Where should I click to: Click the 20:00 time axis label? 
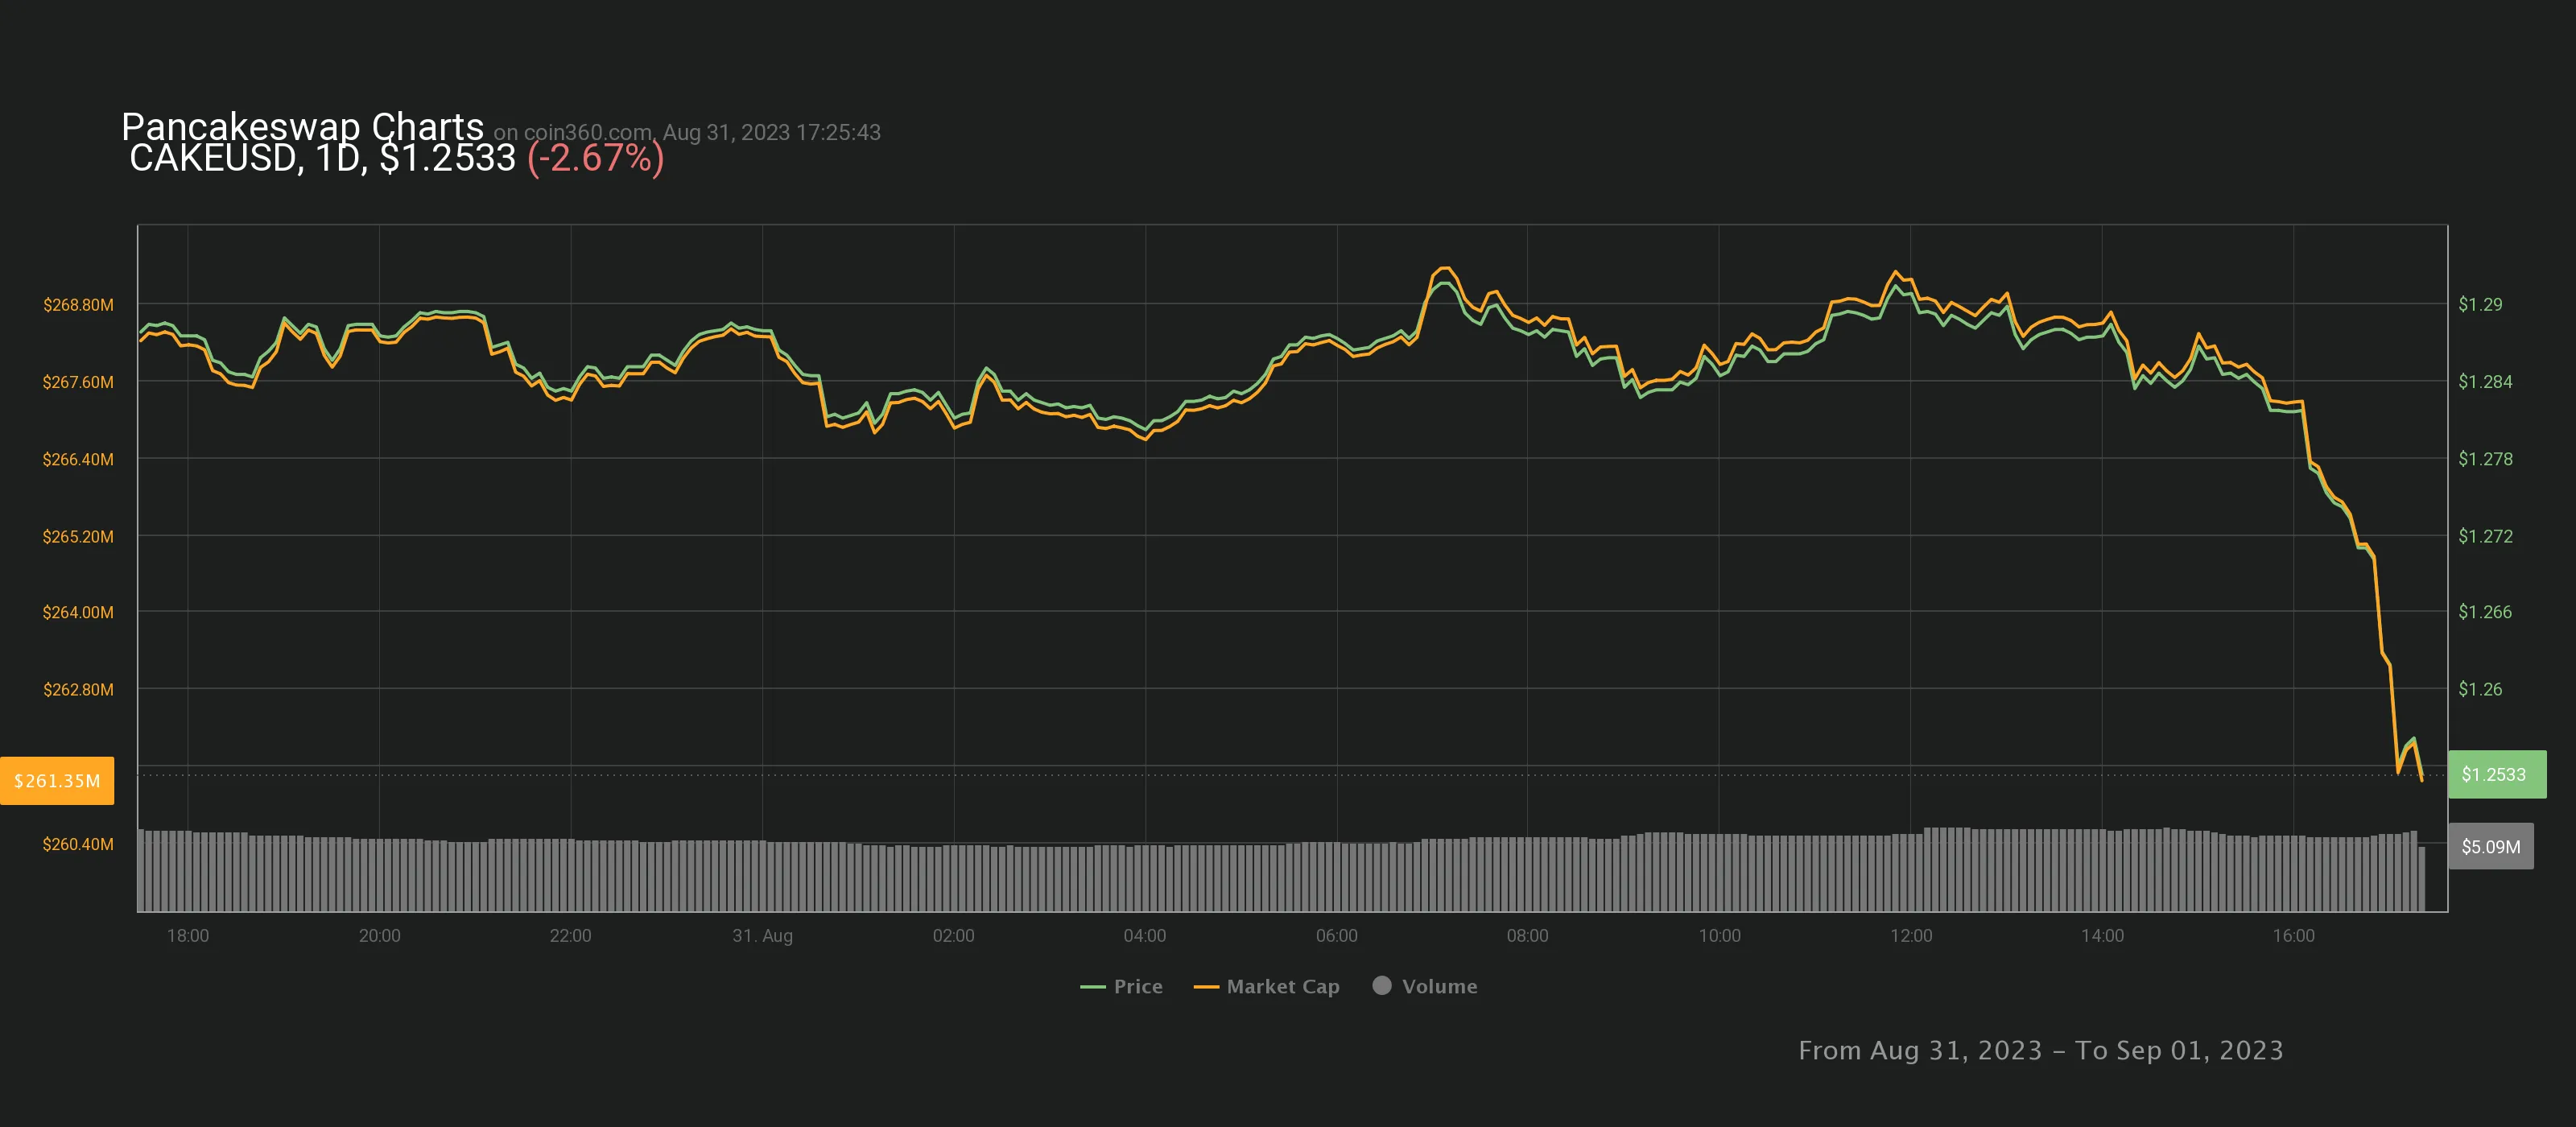(x=379, y=935)
